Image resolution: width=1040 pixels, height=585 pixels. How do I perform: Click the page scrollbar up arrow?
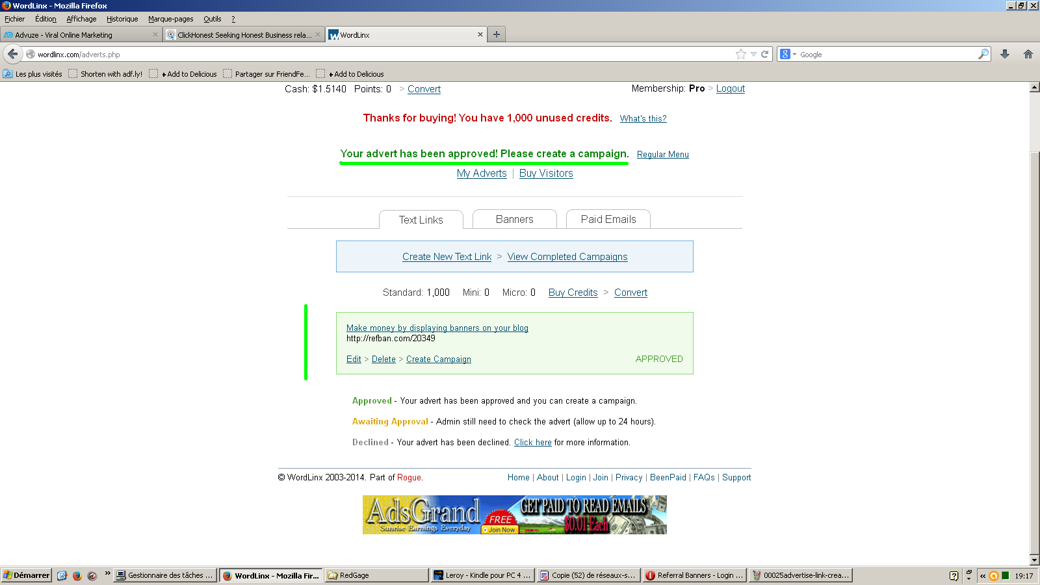[x=1034, y=87]
